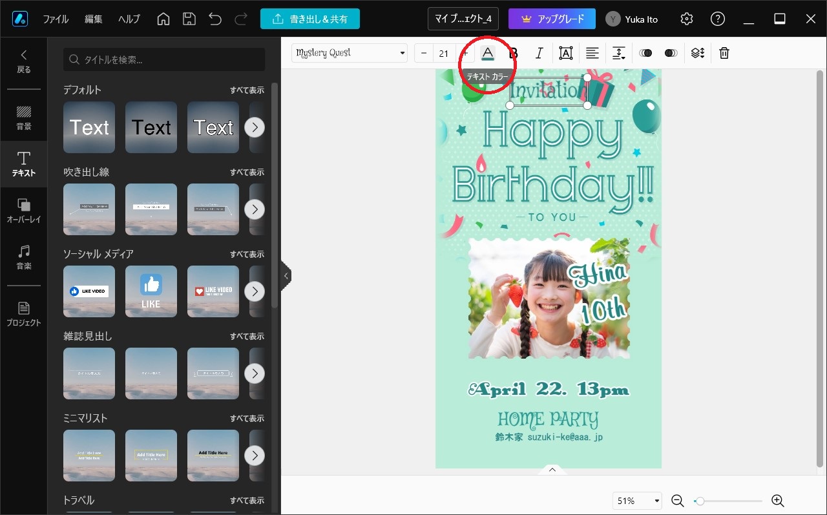Show all トラベル presets
Image resolution: width=827 pixels, height=515 pixels.
[247, 501]
